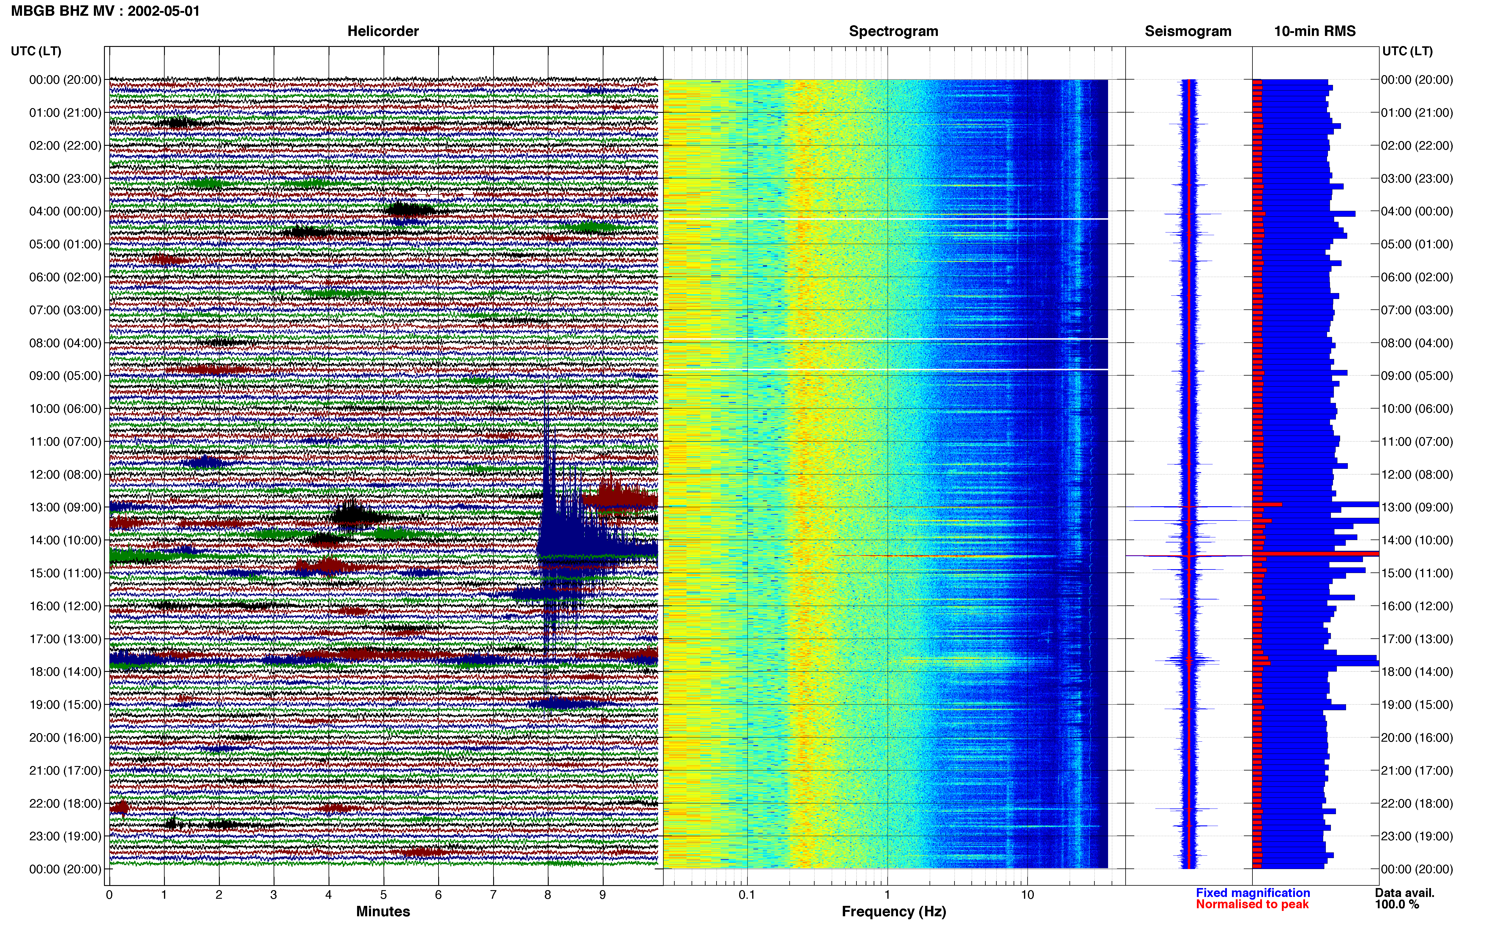Select the blue Fixed magnification legend text
1491x932 pixels.
tap(1253, 893)
